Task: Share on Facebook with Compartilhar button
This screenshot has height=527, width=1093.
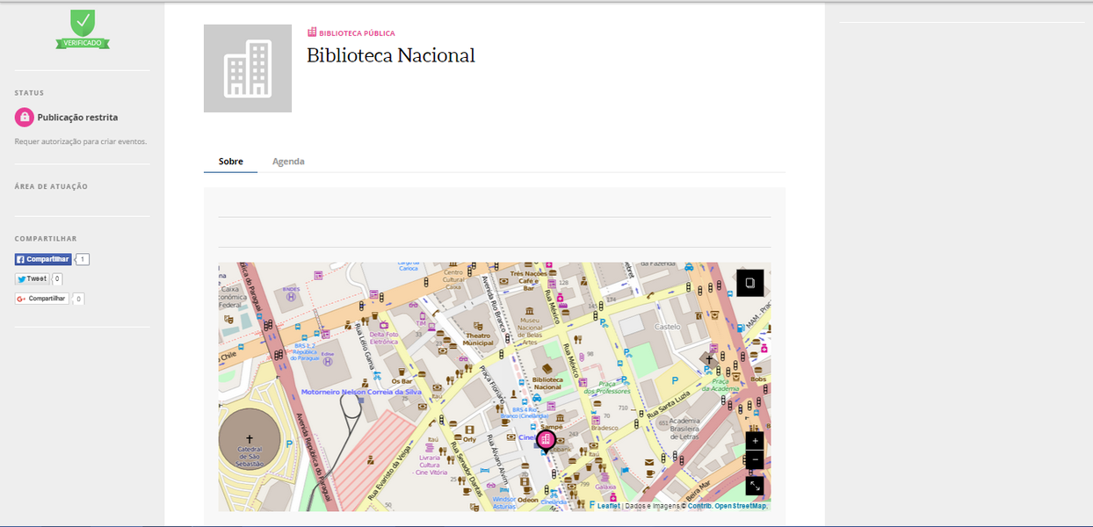Action: click(x=43, y=259)
